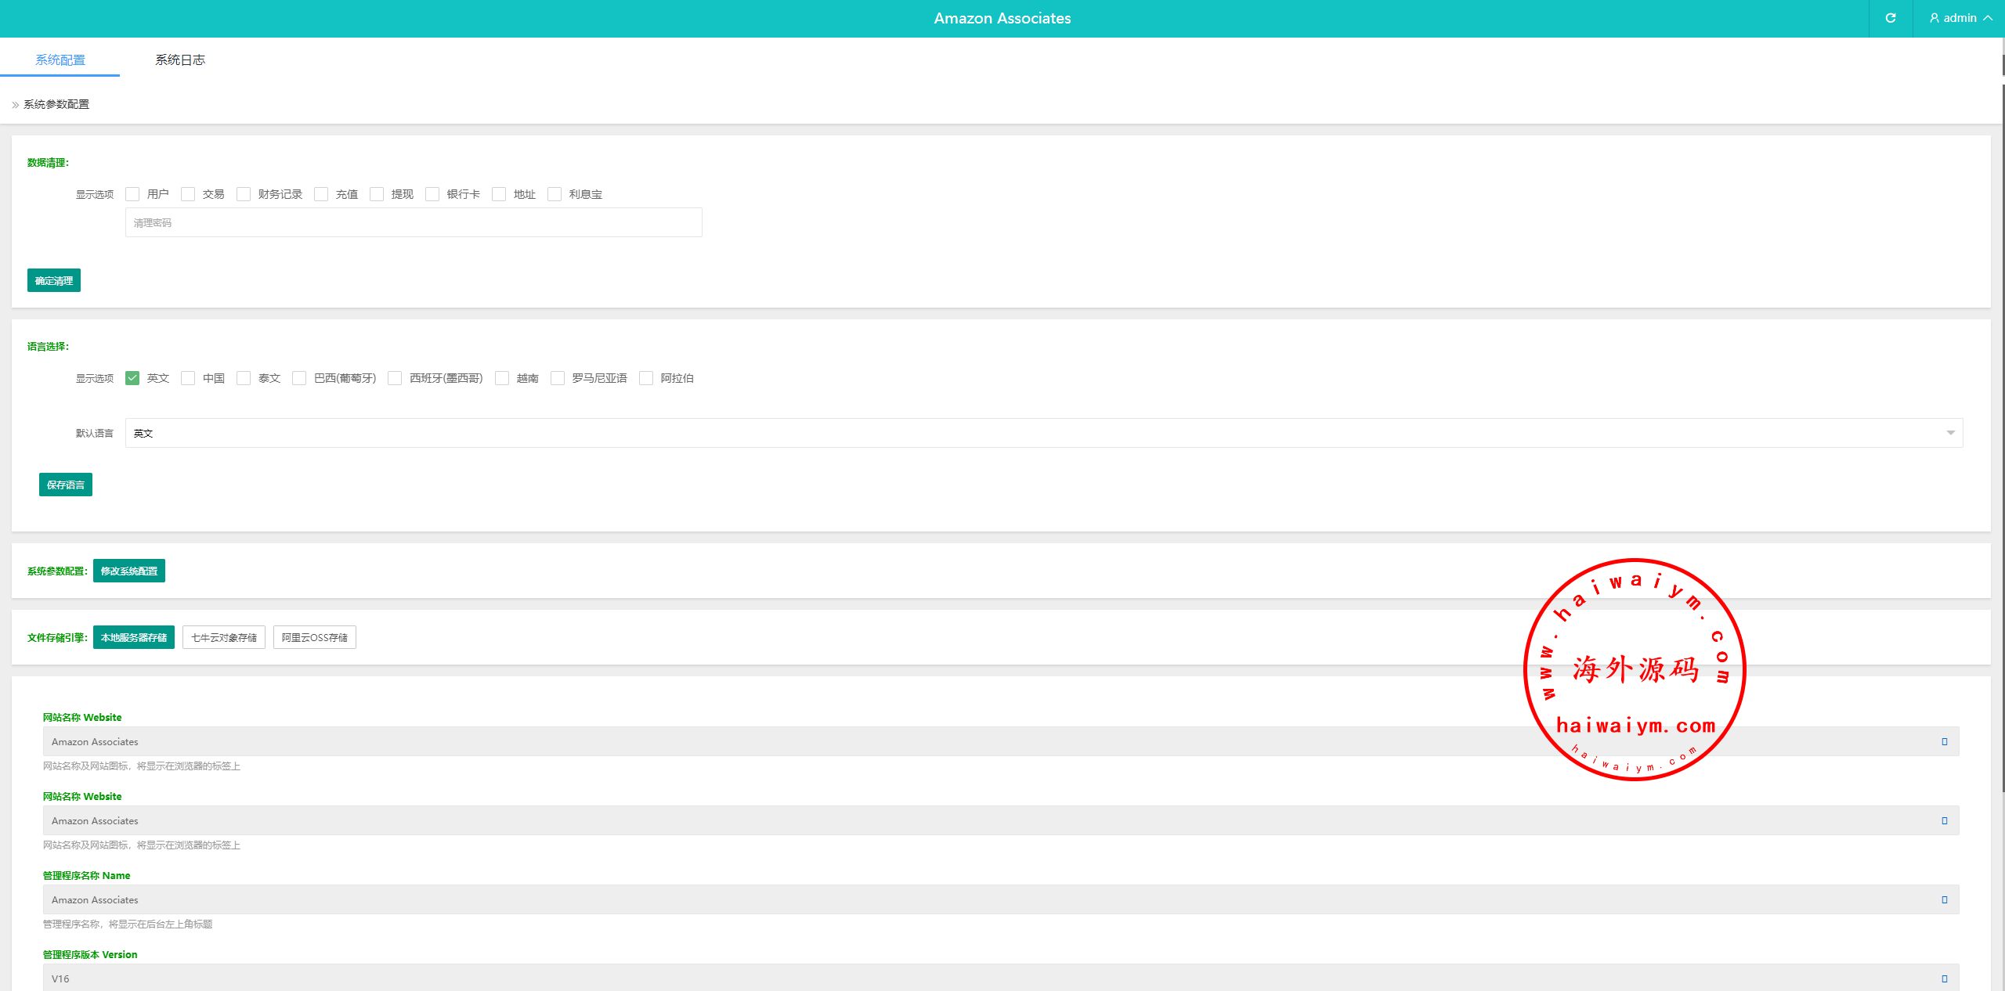Select the 系统配置 tab
Image resolution: width=2005 pixels, height=991 pixels.
pos(60,59)
